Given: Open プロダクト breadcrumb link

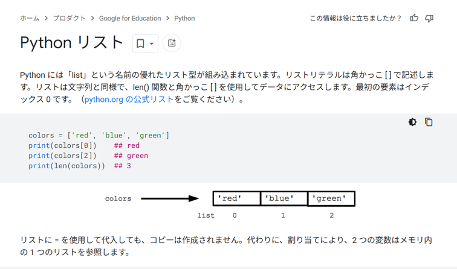Looking at the screenshot, I should pyautogui.click(x=70, y=18).
